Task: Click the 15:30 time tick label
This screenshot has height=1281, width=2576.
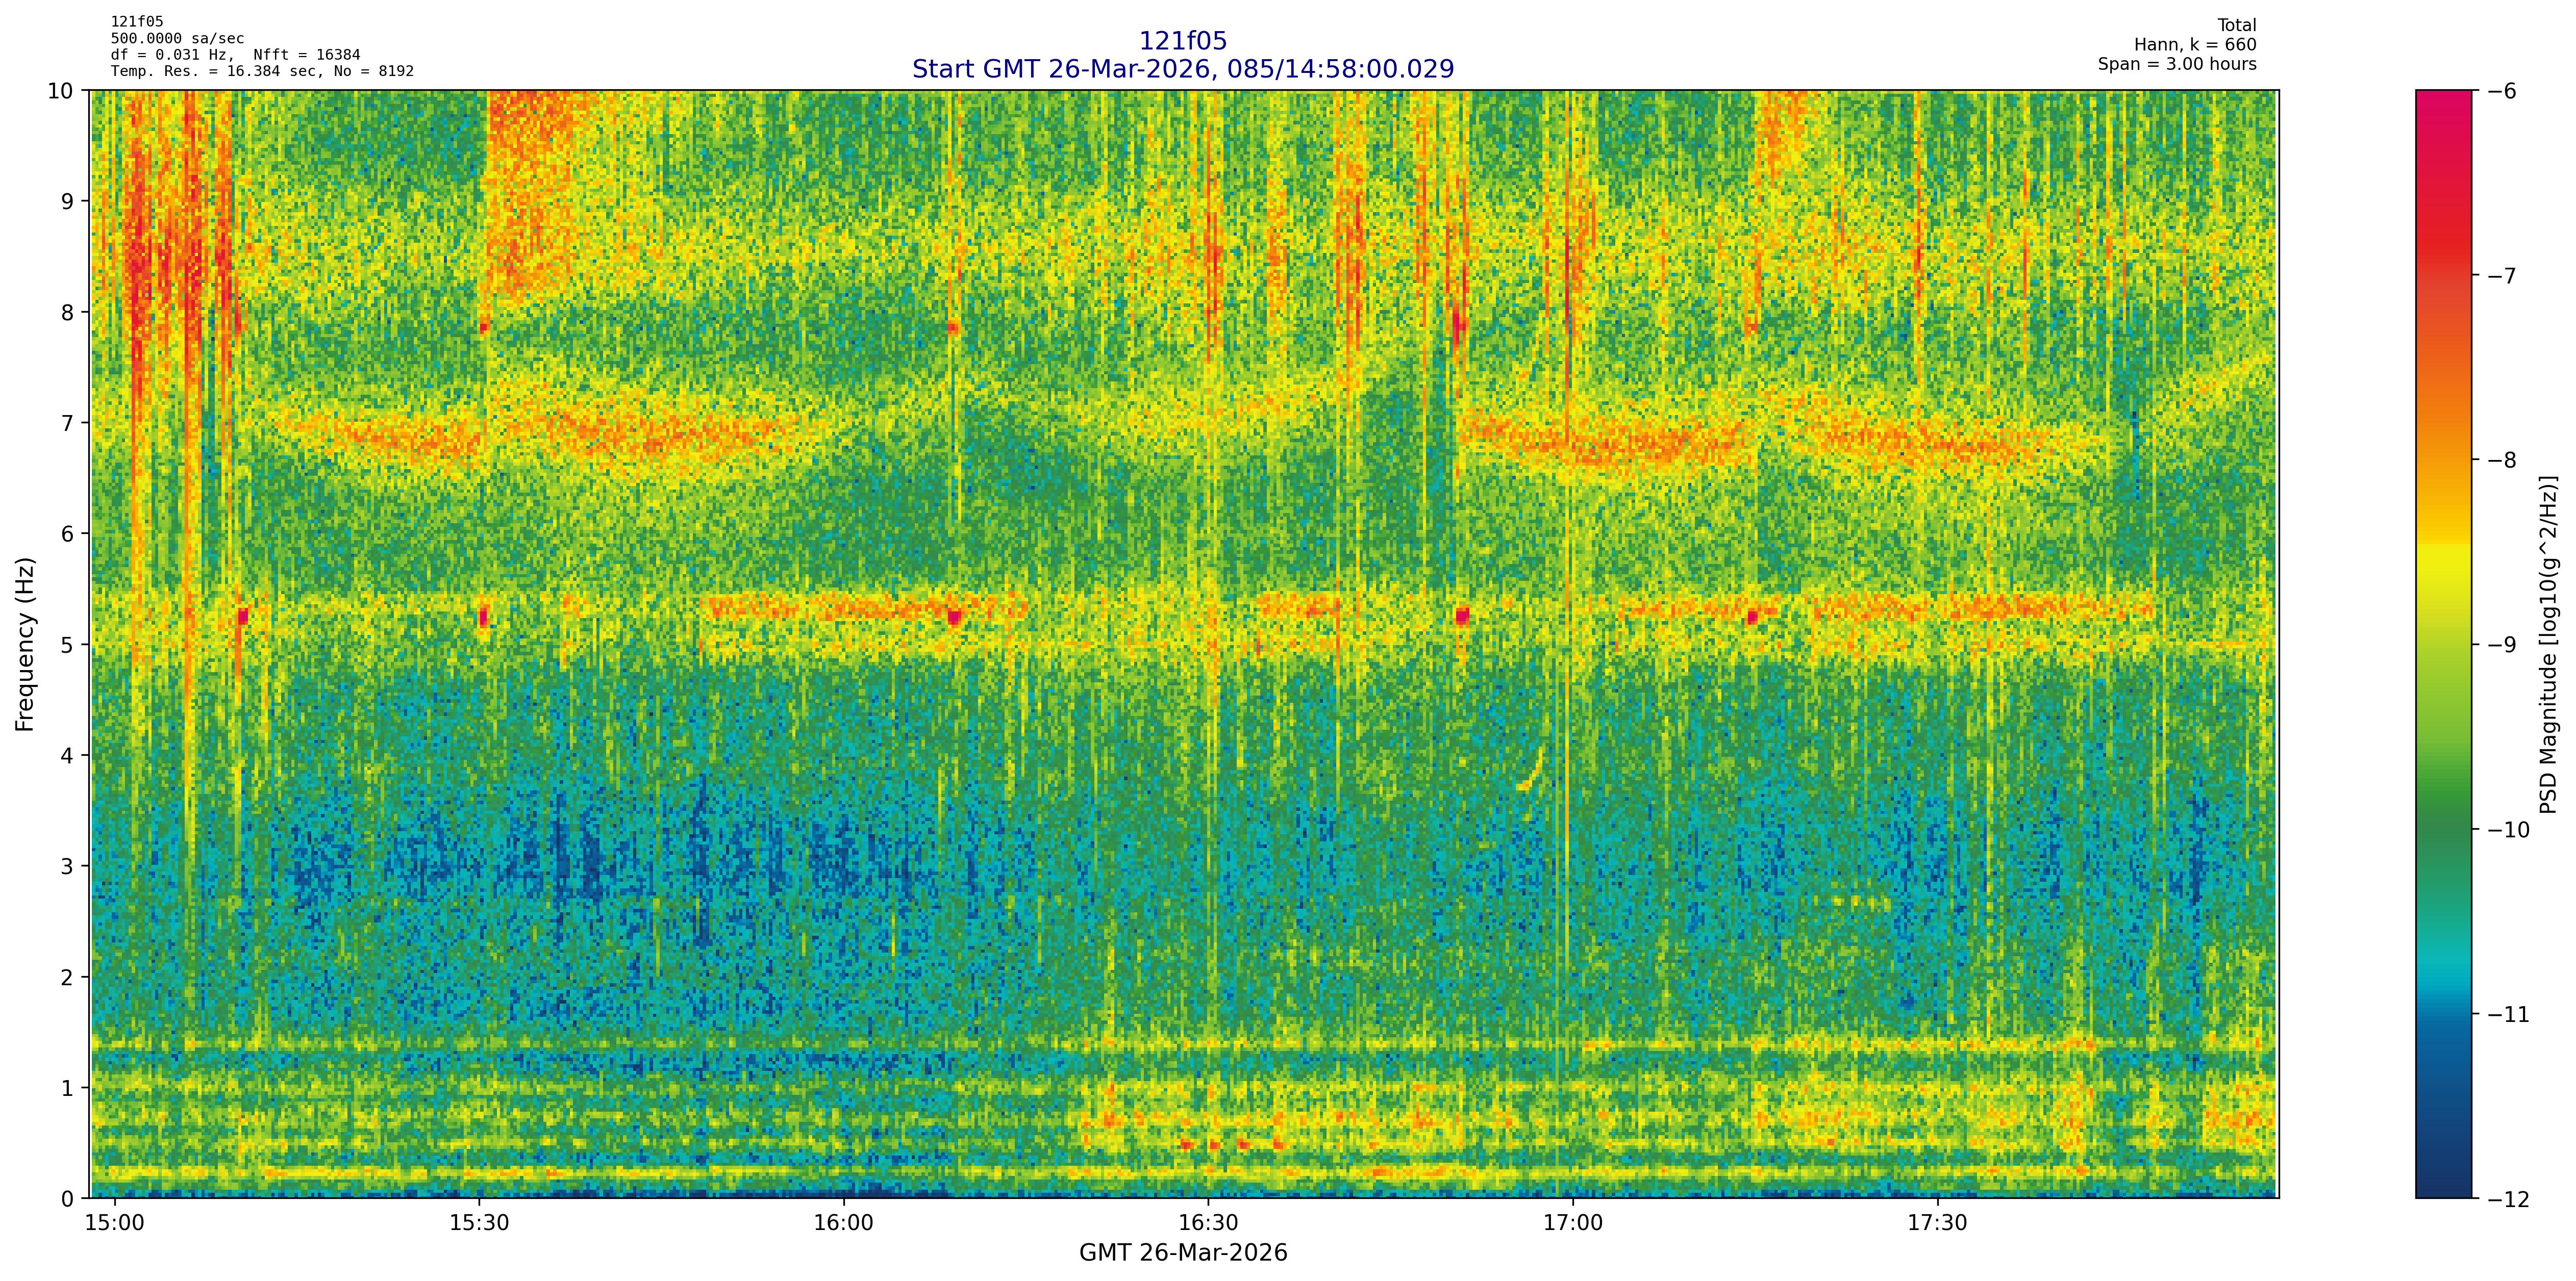Action: tap(480, 1224)
